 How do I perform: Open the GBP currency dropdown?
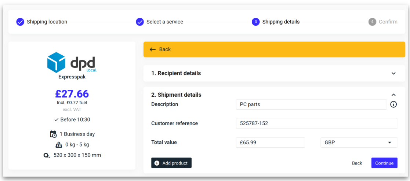(359, 143)
